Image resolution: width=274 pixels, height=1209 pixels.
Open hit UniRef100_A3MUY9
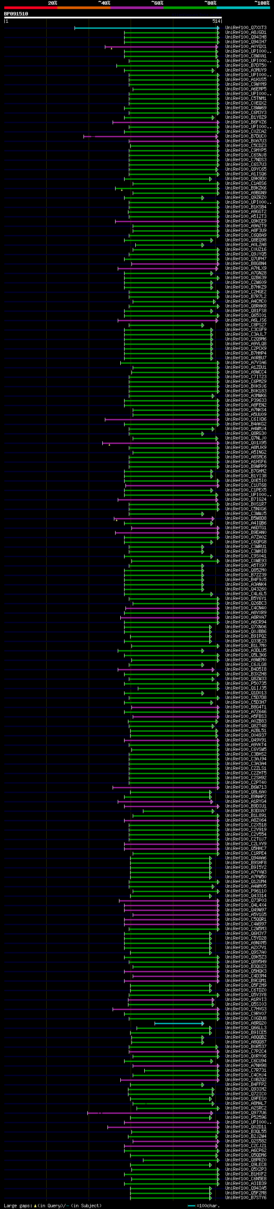pyautogui.click(x=246, y=70)
